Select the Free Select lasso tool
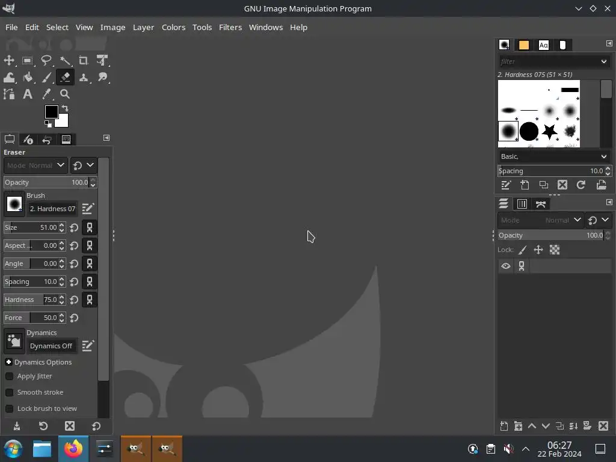Screen dimensions: 616x462 46,61
